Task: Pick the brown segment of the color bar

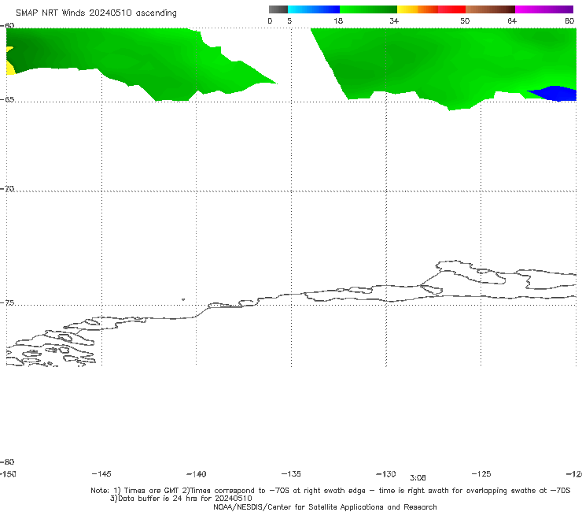Action: coord(490,9)
